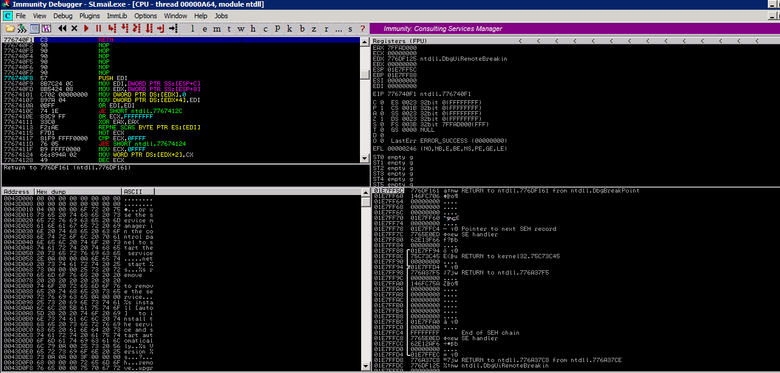This screenshot has width=780, height=373.
Task: Show Handles via 'h' button
Action: tap(254, 29)
